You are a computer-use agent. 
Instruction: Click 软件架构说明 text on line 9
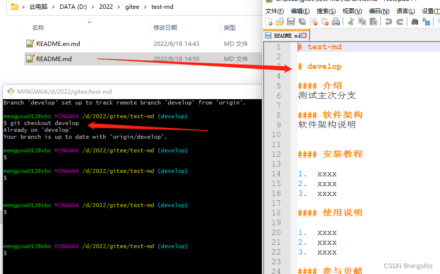pos(327,125)
